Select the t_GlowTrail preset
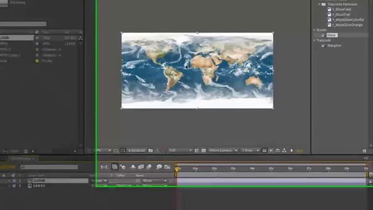Image resolution: width=373 pixels, height=210 pixels. pos(342,15)
